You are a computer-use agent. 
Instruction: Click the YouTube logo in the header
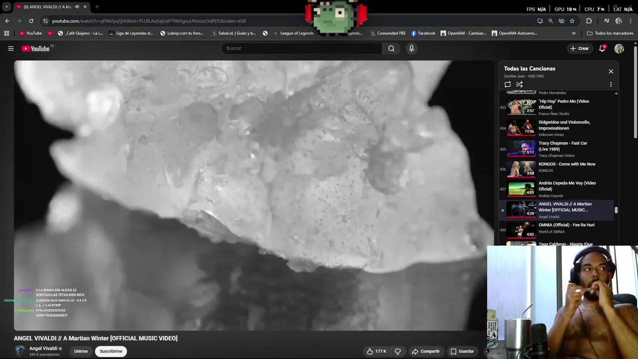pyautogui.click(x=36, y=48)
